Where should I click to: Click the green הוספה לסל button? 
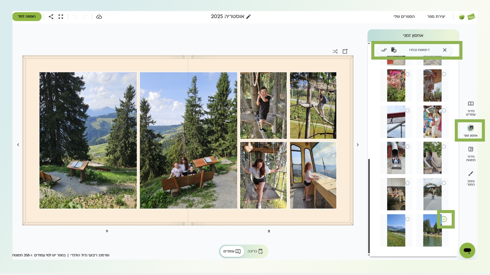(x=27, y=17)
